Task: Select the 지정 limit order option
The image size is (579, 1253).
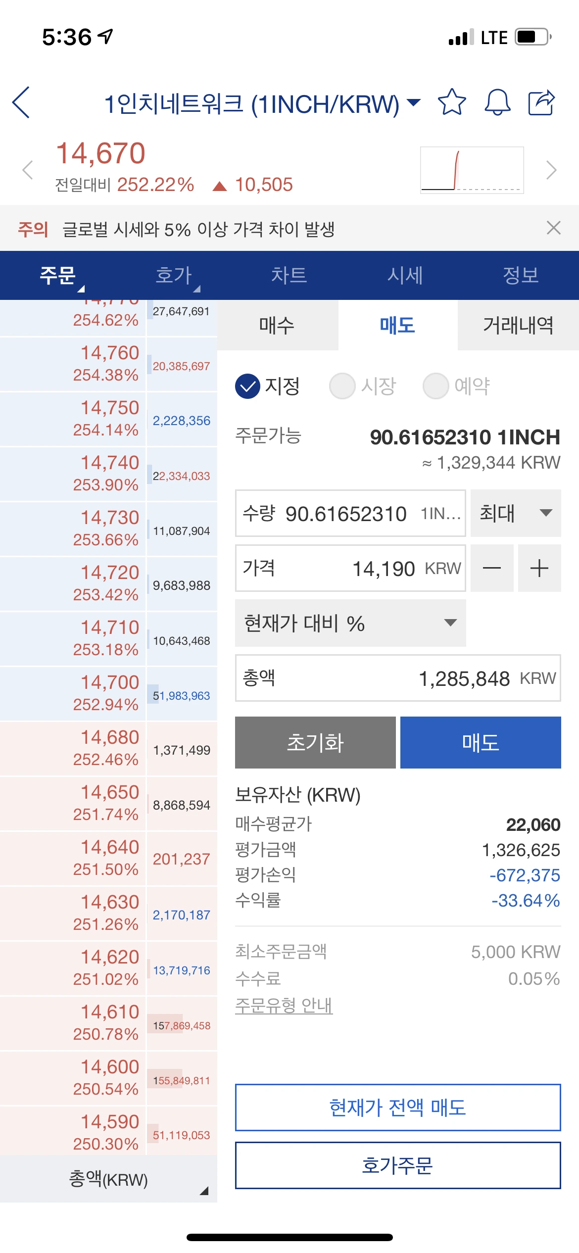Action: pyautogui.click(x=267, y=386)
